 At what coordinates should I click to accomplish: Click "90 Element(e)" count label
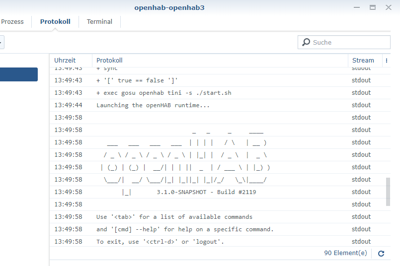pos(345,253)
